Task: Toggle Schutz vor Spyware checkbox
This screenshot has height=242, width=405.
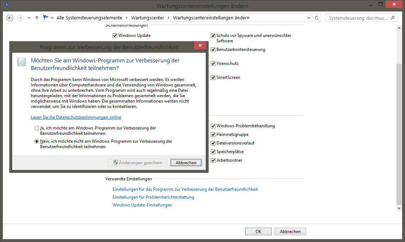Action: [x=213, y=35]
